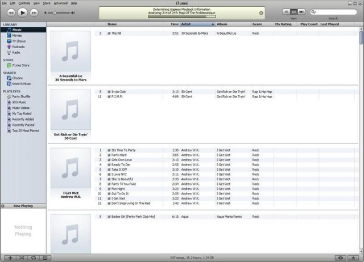Click the gapless analysis progress bar
The image size is (364, 262).
(182, 16)
